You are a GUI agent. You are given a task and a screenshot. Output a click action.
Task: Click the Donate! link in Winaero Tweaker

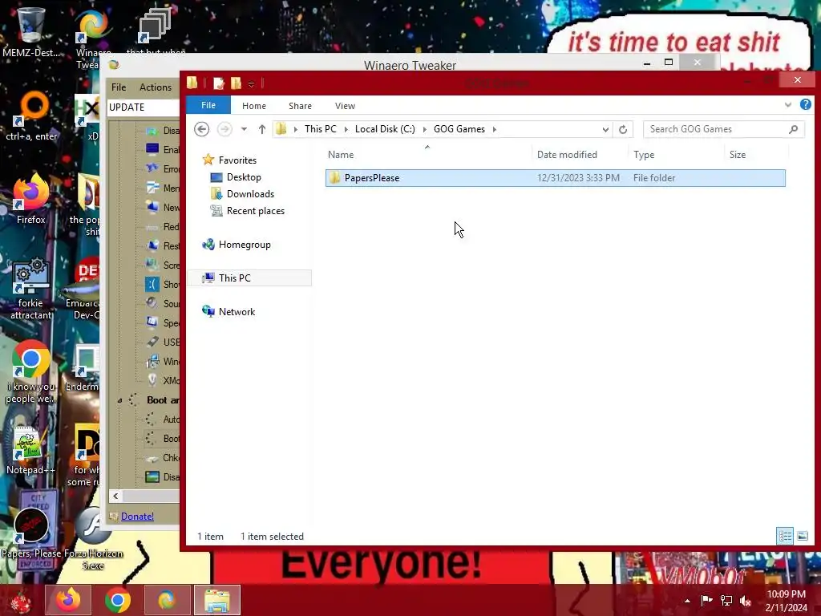point(137,517)
